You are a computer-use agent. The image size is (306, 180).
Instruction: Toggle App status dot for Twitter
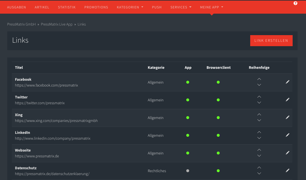tap(188, 100)
